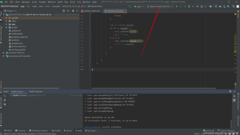The height and width of the screenshot is (135, 240).
Task: Expand the app folder in project tree
Action: 7,24
